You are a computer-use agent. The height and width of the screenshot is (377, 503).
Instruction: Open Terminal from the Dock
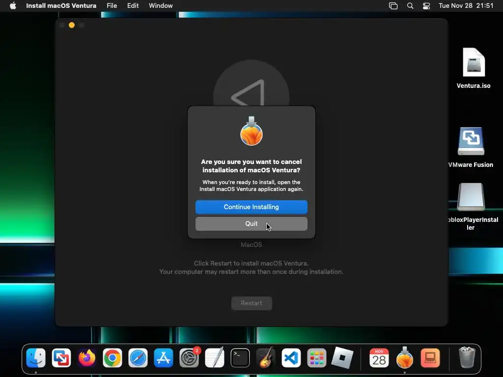tap(240, 358)
